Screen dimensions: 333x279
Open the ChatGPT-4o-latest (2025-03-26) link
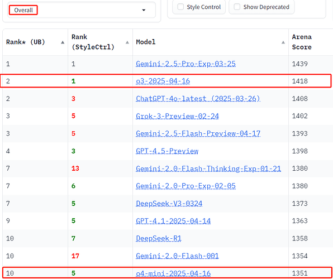pos(198,99)
